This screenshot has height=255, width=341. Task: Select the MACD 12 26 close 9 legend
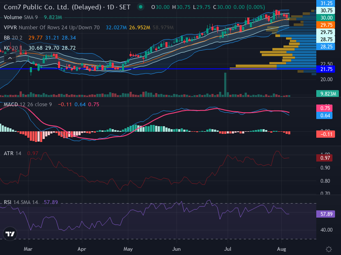tap(28, 104)
